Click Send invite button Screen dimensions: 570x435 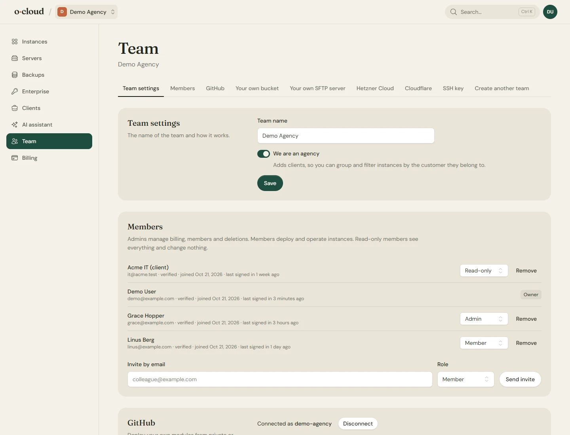tap(520, 379)
